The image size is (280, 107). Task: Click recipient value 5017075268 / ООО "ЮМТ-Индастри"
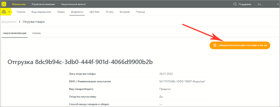[182, 81]
